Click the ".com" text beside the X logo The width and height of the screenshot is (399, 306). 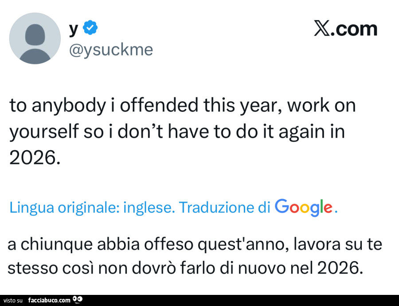pos(354,29)
